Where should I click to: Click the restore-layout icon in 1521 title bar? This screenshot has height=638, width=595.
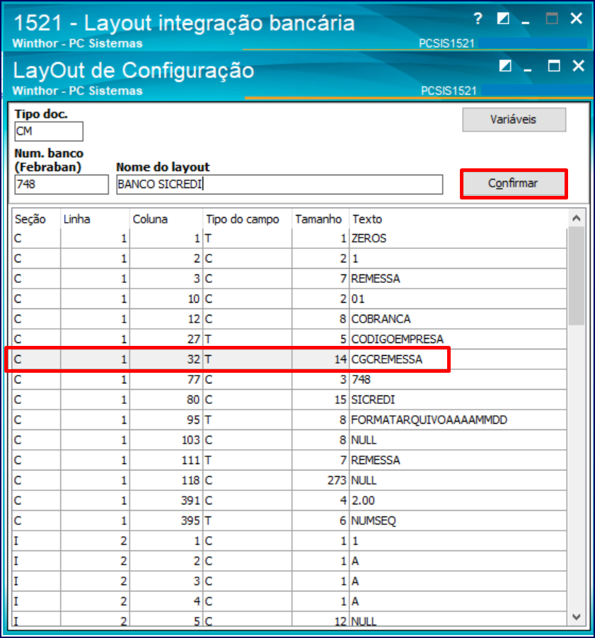point(503,18)
